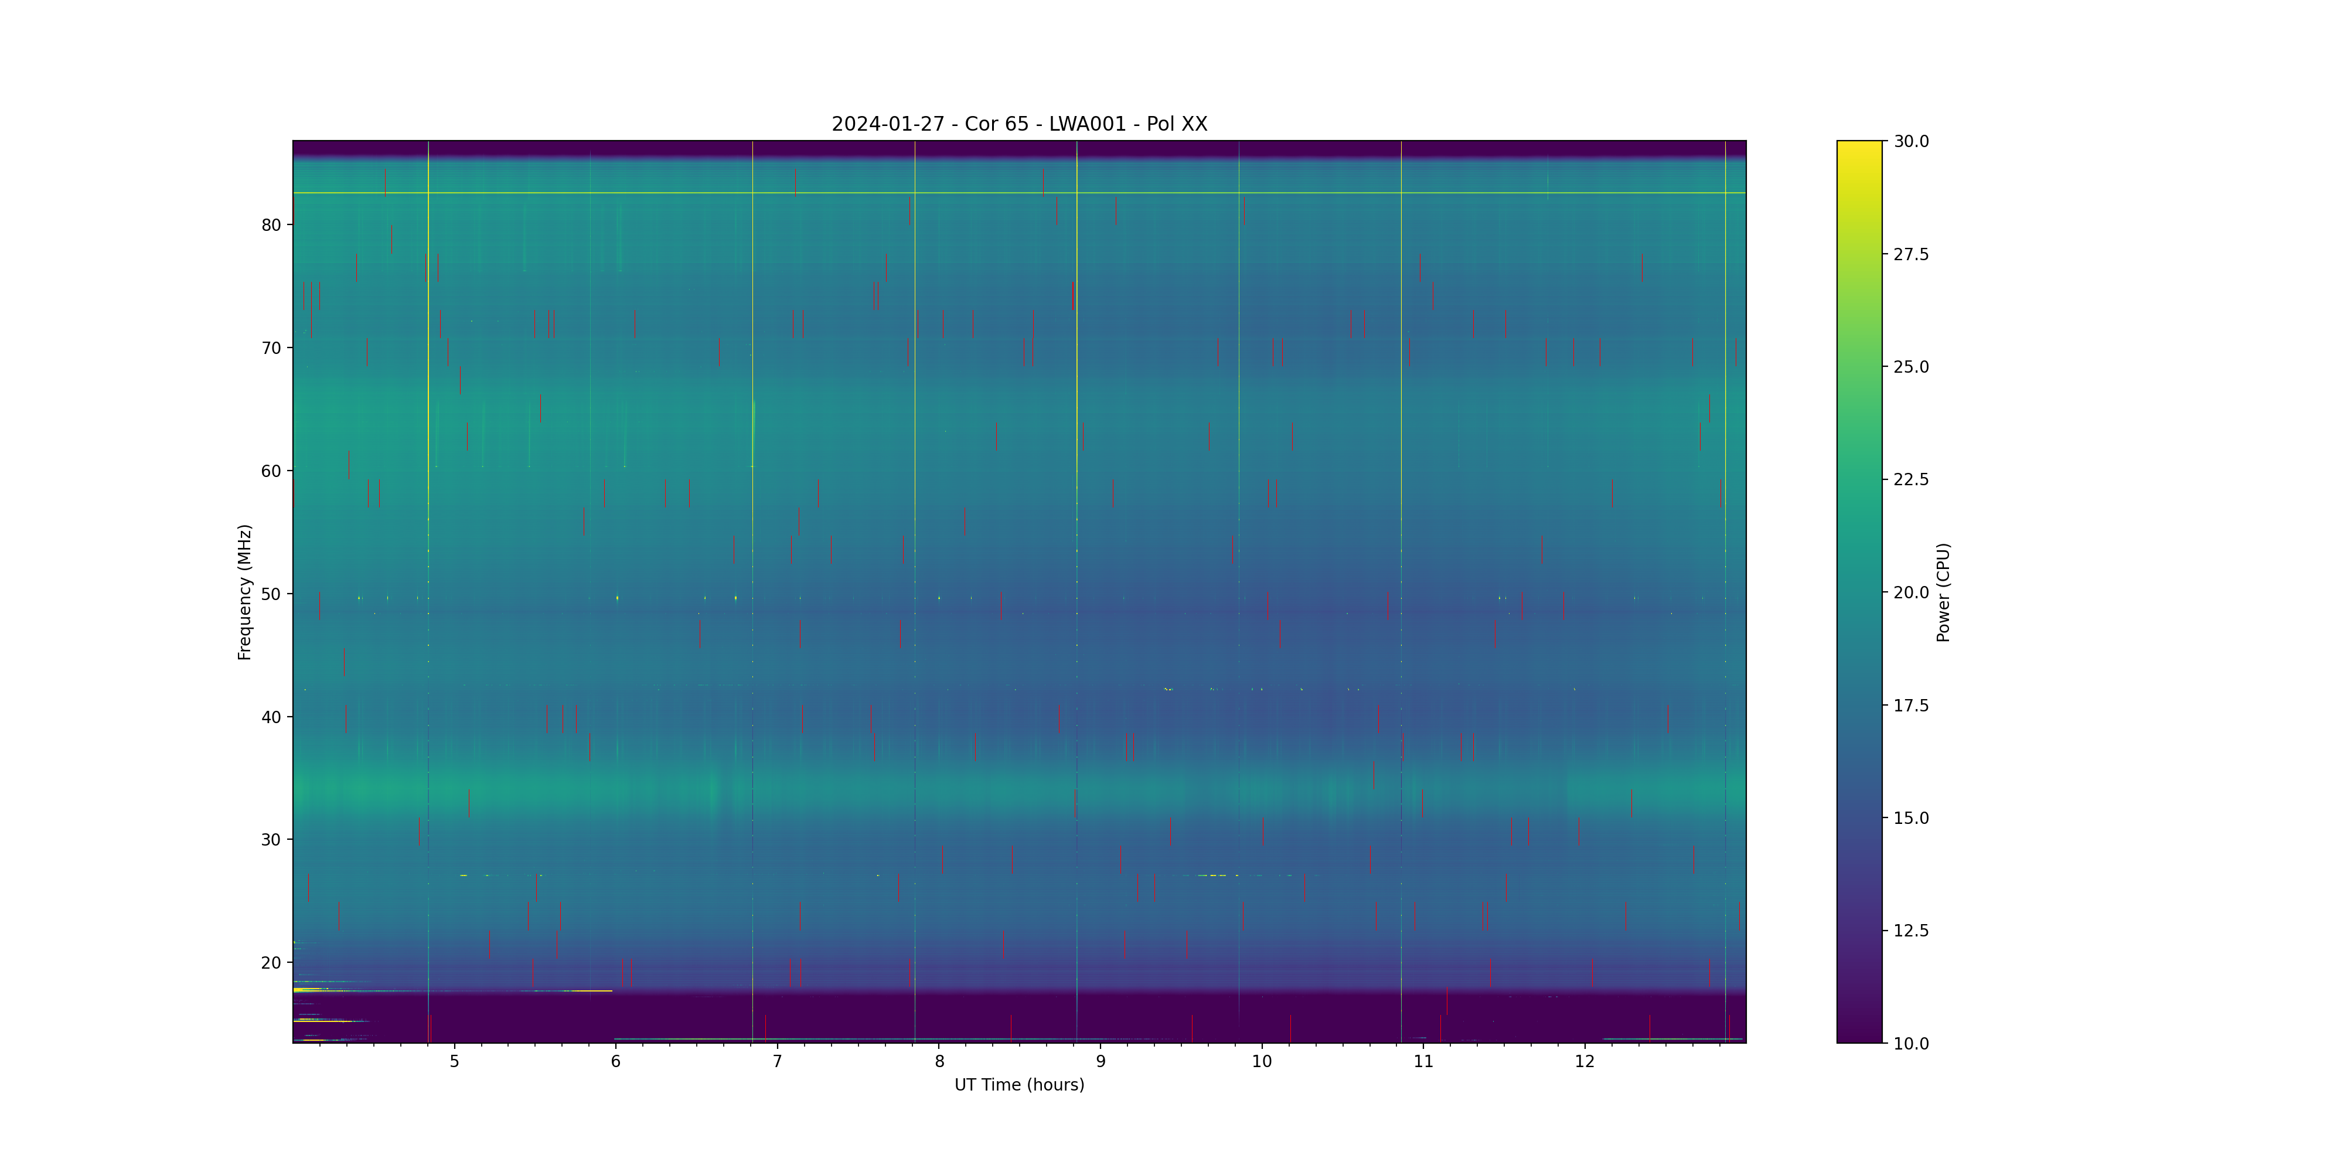Click the x-axis tick label 10
This screenshot has height=1172, width=2344.
point(1261,1061)
